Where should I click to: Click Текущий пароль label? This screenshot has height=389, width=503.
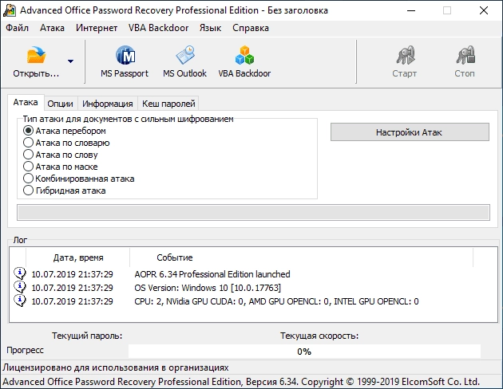pos(87,336)
